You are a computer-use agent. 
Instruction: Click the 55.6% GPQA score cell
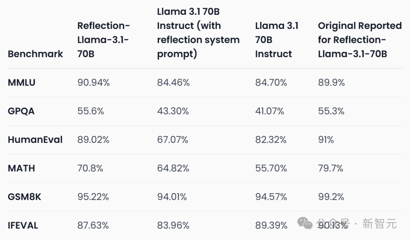(90, 111)
